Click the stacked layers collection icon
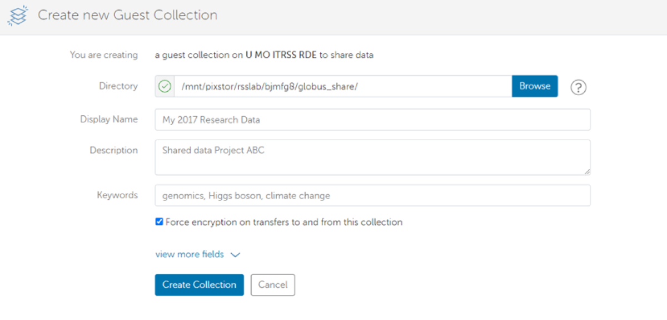This screenshot has width=667, height=320. click(x=18, y=16)
